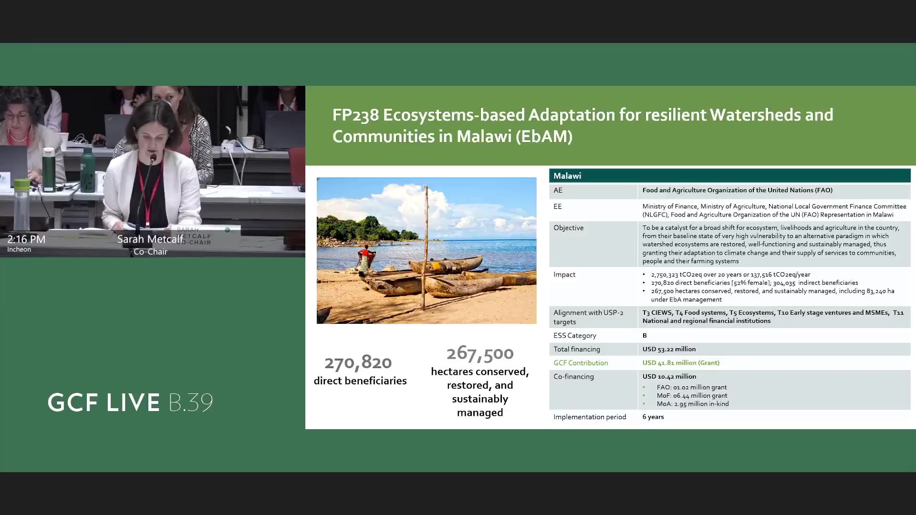Click the beach and canoes photo on the slide

pyautogui.click(x=427, y=251)
